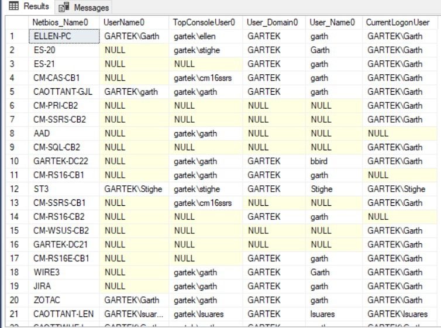Image resolution: width=441 pixels, height=328 pixels.
Task: Click the CAOTTANT-GJL cell
Action: click(63, 91)
